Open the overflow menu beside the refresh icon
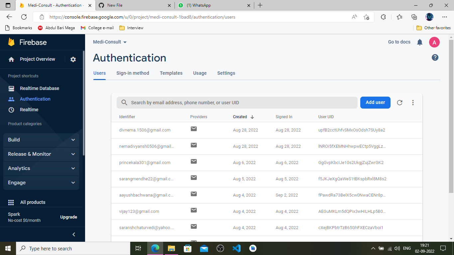 pos(413,103)
